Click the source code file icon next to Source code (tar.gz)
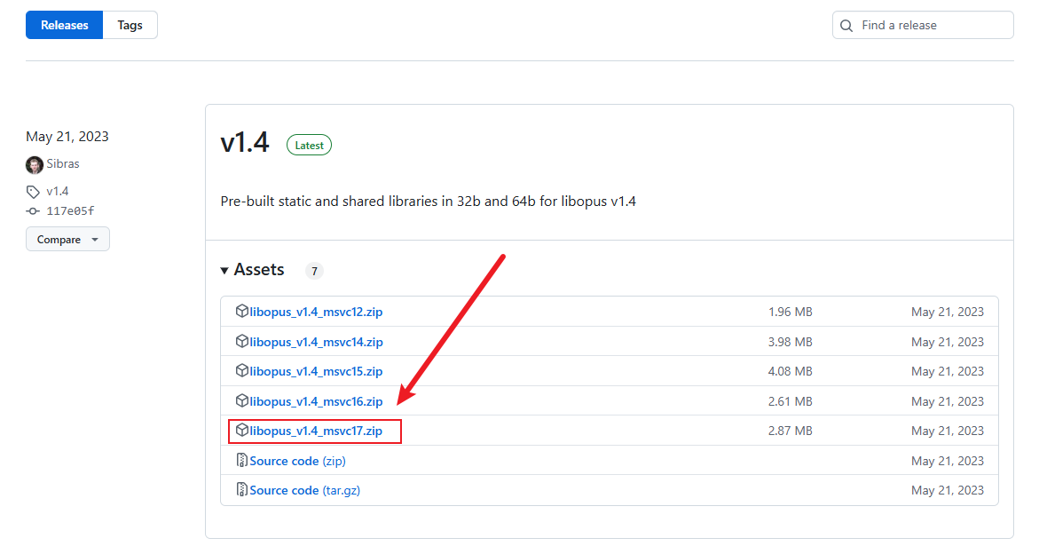Image resolution: width=1039 pixels, height=554 pixels. [241, 489]
